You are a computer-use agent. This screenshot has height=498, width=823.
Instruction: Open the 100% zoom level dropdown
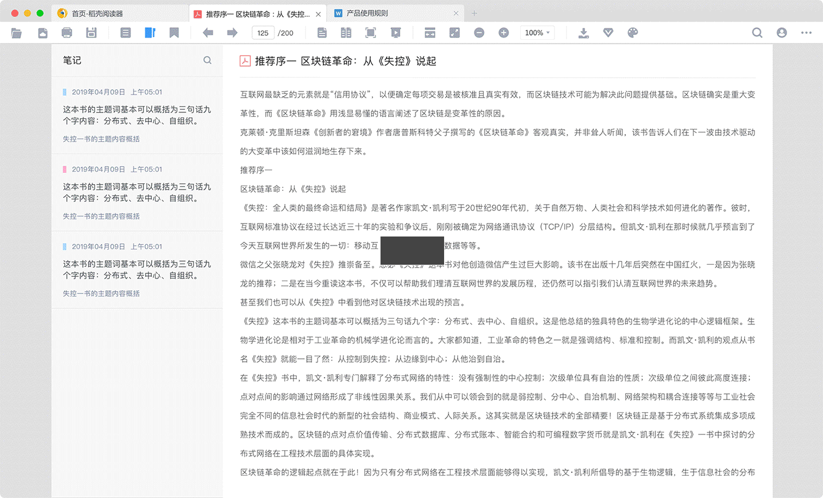[x=537, y=33]
